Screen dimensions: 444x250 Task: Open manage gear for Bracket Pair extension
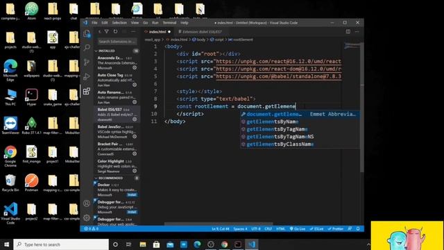pyautogui.click(x=135, y=153)
